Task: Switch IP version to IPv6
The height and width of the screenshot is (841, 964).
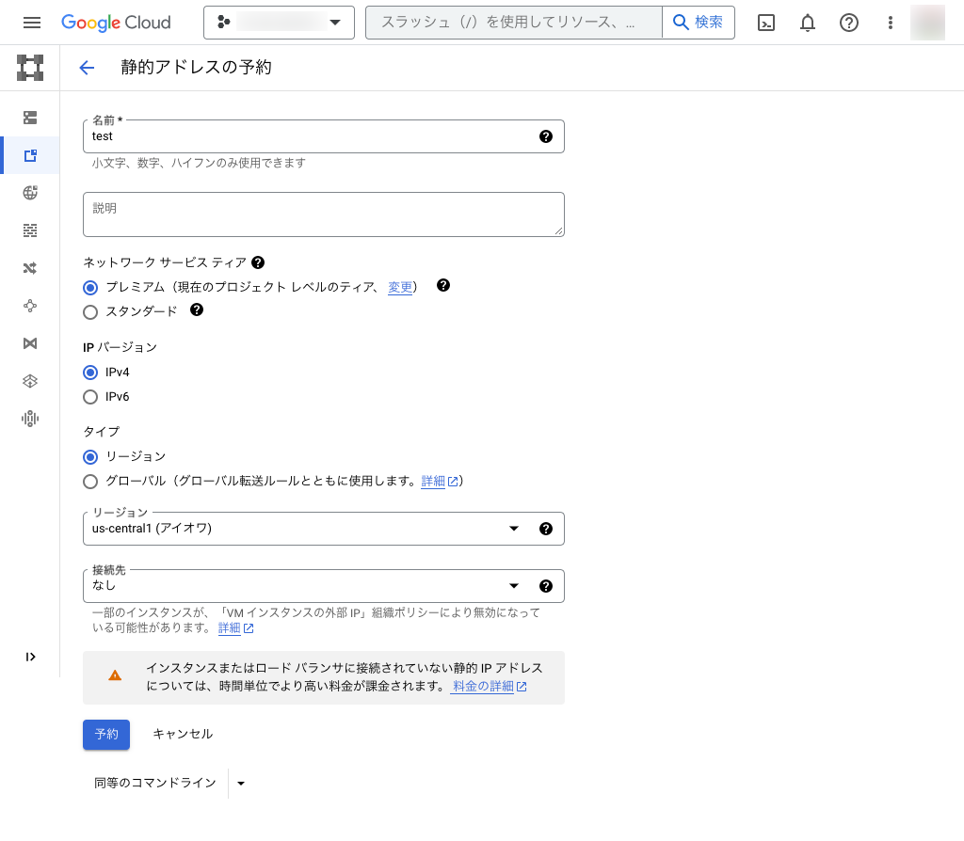Action: [90, 397]
